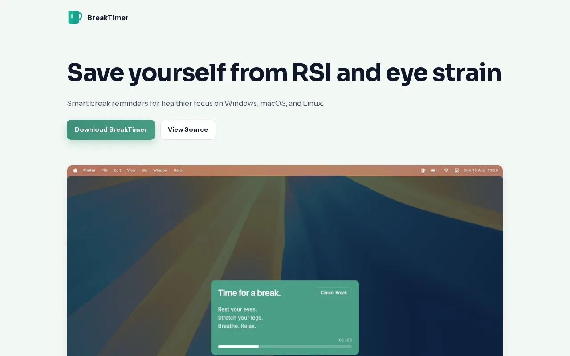Viewport: 570px width, 356px height.
Task: Open the Finder menu in the menu bar
Action: tap(90, 170)
